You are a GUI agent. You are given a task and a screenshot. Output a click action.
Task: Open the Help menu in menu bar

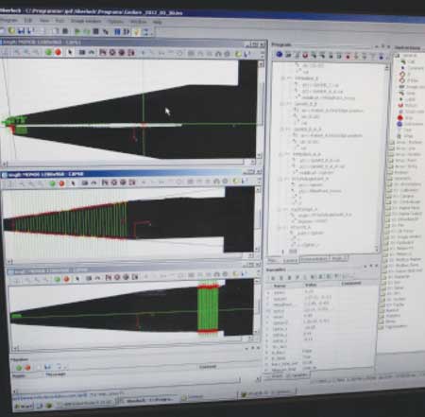[x=157, y=22]
